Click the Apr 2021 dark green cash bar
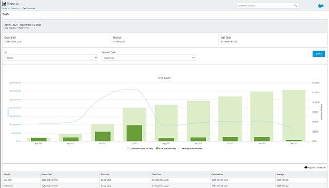The width and height of the screenshot is (329, 188). [x=39, y=139]
